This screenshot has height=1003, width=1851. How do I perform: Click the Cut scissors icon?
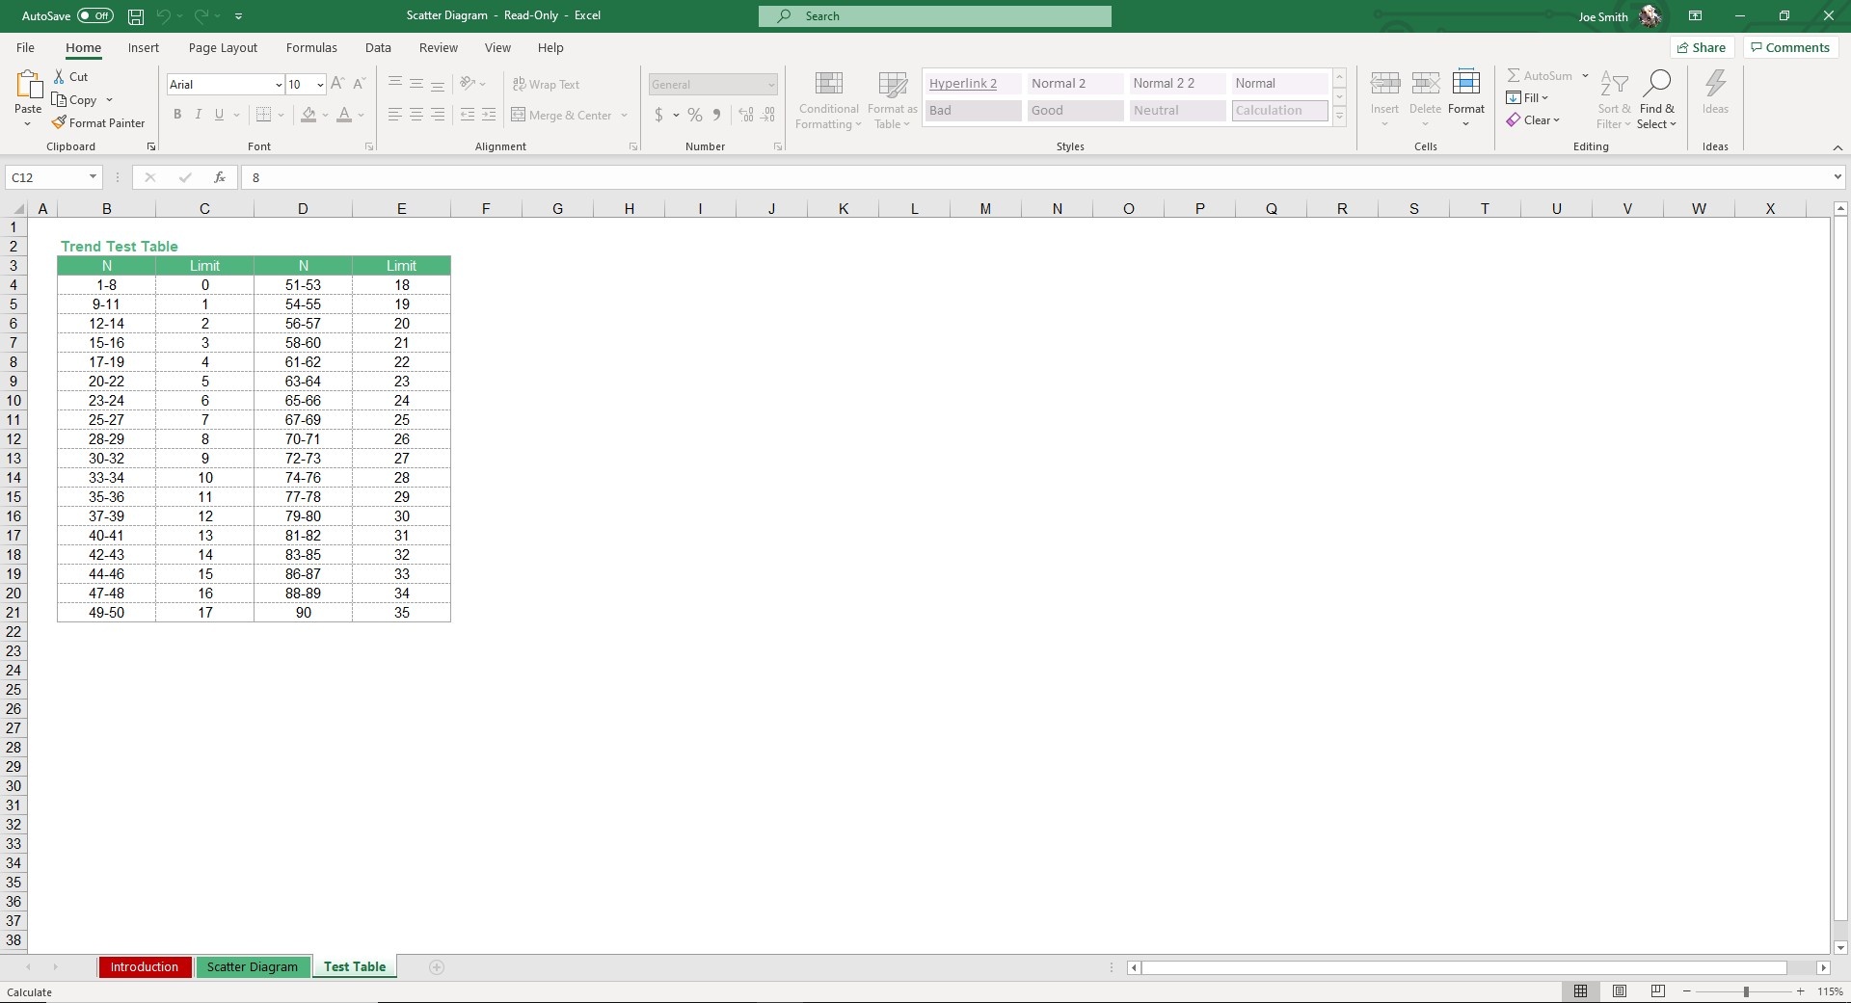click(59, 76)
